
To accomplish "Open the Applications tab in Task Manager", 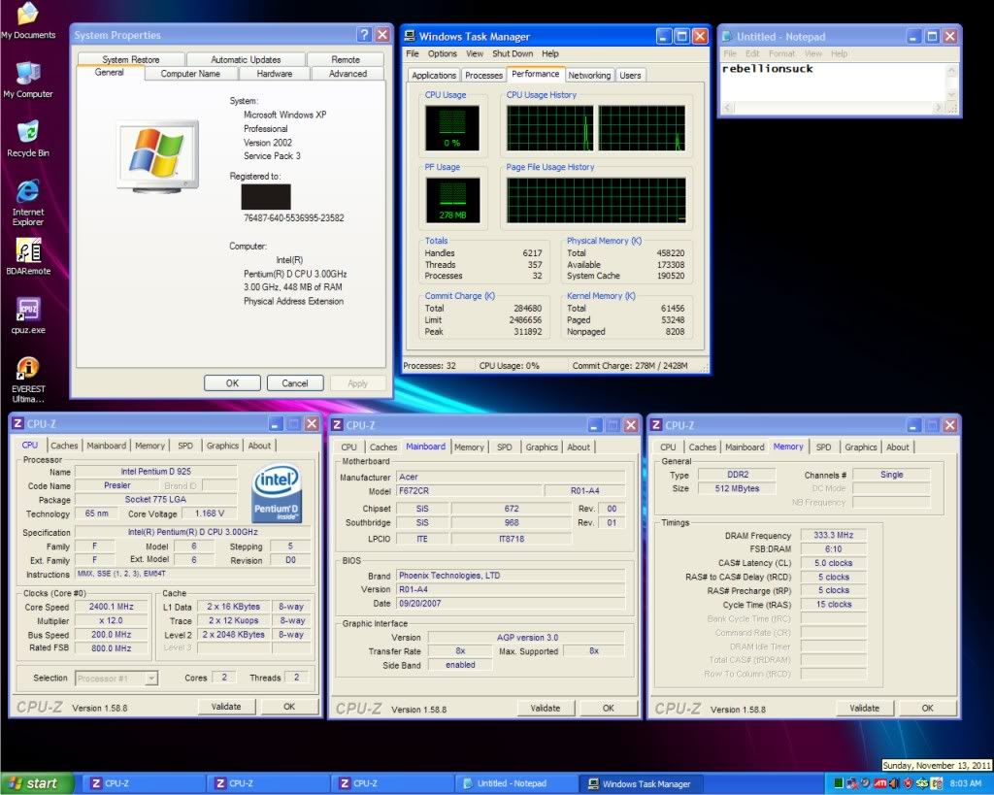I will 434,76.
